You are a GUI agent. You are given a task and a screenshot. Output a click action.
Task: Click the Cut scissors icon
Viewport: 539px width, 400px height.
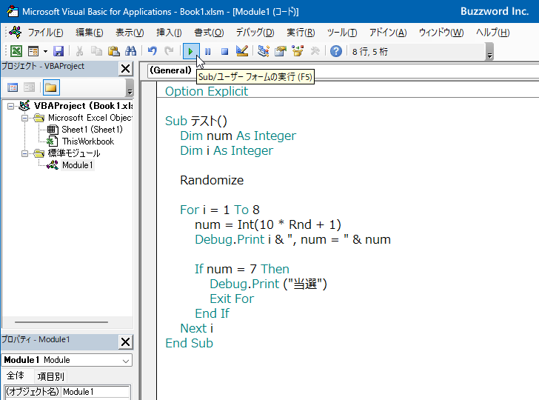79,52
